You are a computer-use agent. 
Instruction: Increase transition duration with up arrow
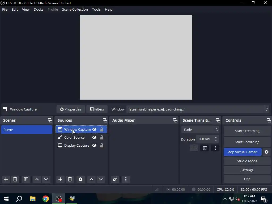pyautogui.click(x=216, y=137)
